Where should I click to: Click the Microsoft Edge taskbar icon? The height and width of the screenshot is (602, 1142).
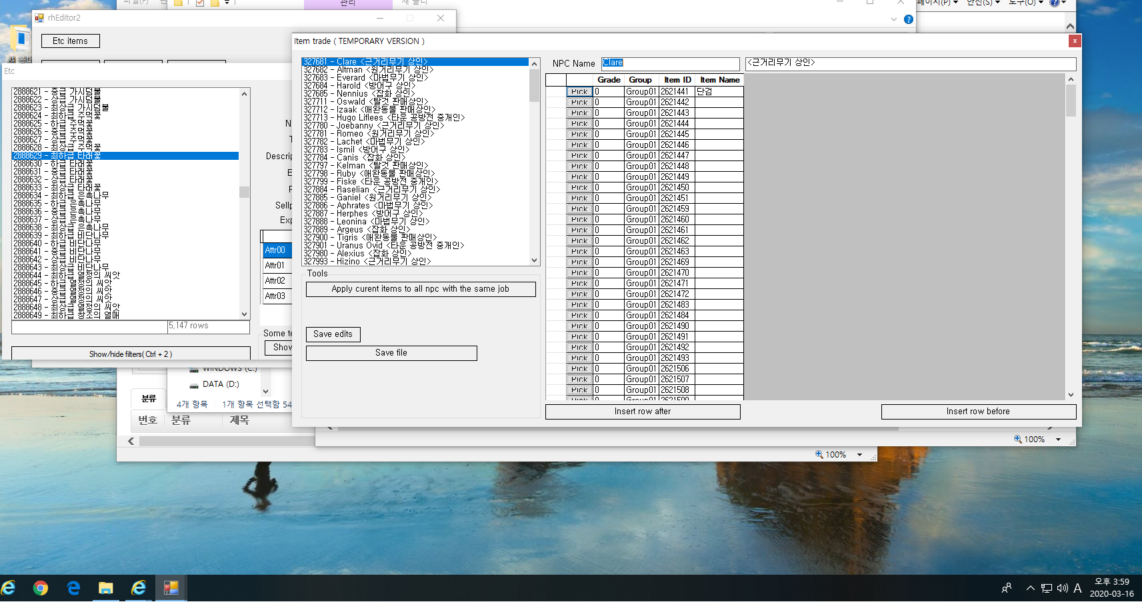(x=73, y=588)
